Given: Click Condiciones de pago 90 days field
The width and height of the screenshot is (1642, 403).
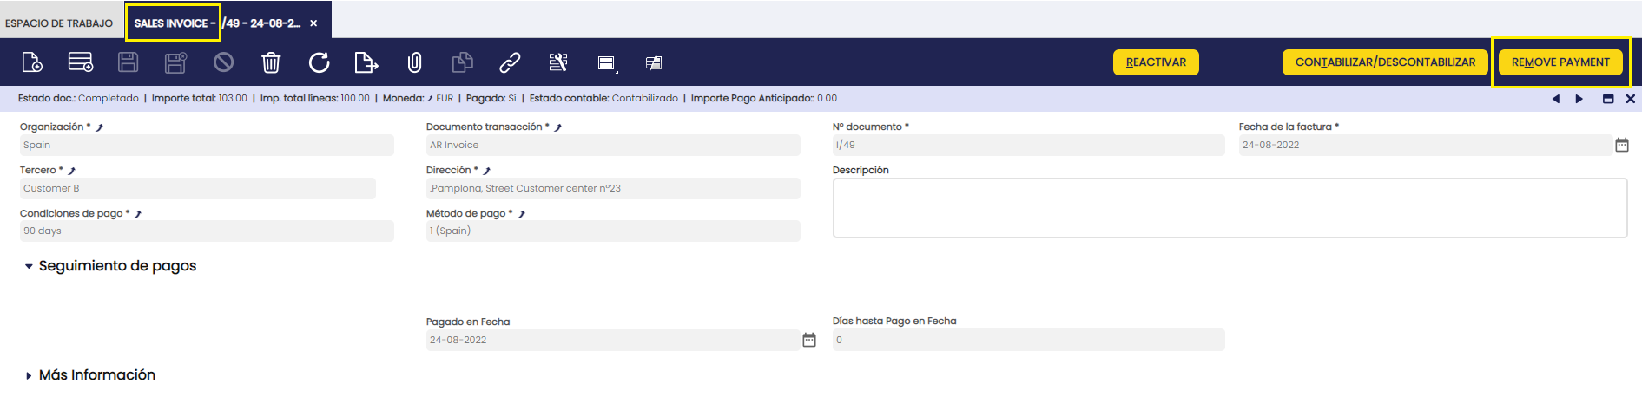Looking at the screenshot, I should (x=207, y=231).
